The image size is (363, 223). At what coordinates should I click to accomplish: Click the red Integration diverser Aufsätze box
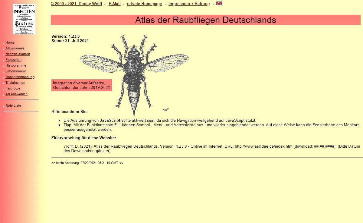(82, 85)
